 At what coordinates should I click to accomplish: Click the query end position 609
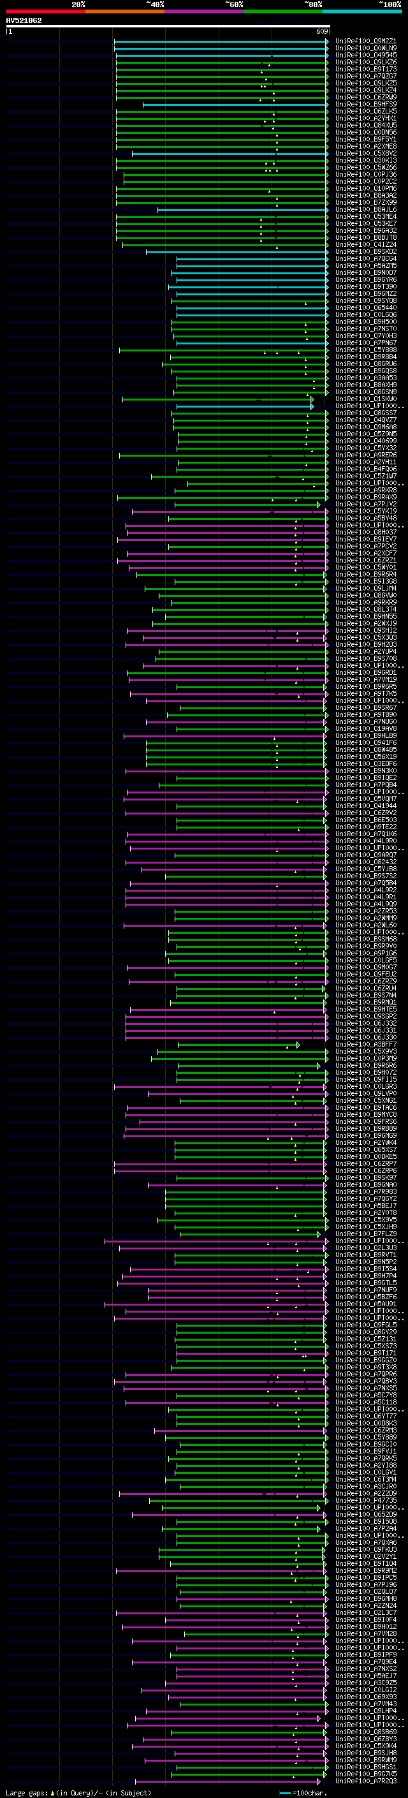[x=322, y=31]
